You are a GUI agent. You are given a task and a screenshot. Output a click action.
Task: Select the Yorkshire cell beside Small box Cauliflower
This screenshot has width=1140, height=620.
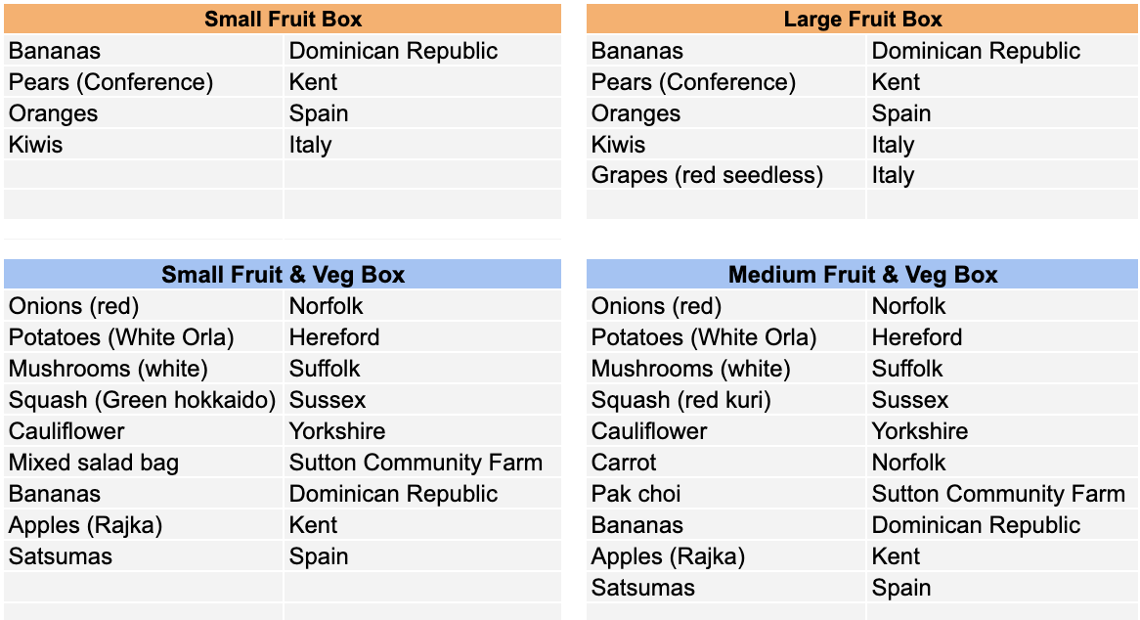422,431
